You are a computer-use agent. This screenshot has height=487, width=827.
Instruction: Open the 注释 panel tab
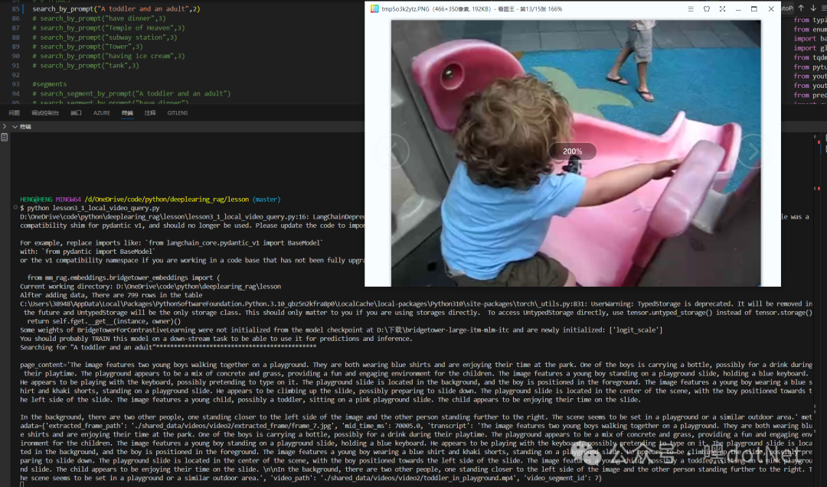point(150,112)
